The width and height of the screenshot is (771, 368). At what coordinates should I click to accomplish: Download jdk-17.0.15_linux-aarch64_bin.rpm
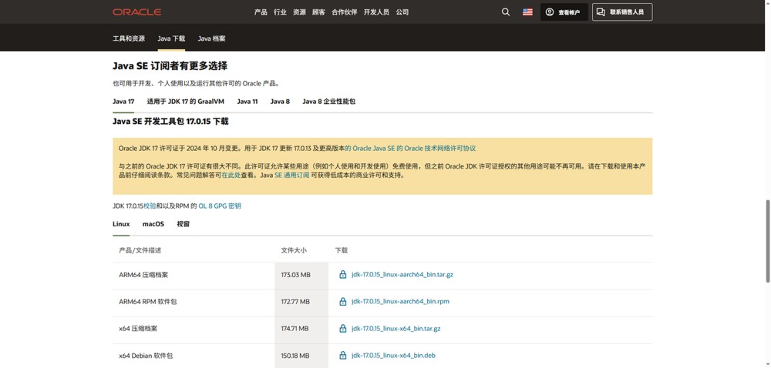(x=400, y=301)
